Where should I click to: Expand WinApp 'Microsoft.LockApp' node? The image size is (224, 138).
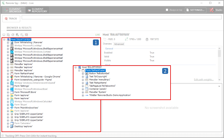(x=8, y=46)
